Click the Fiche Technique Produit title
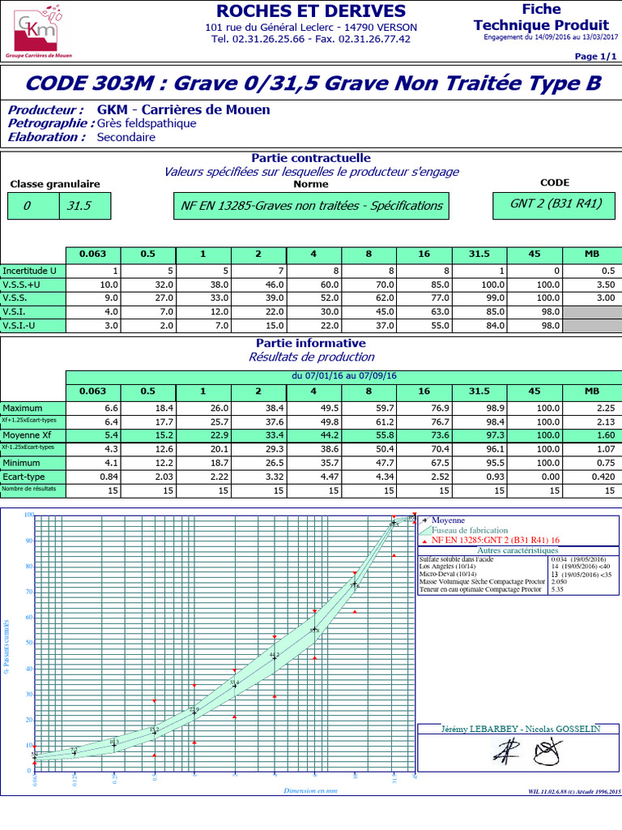Image resolution: width=622 pixels, height=830 pixels. coord(541,16)
